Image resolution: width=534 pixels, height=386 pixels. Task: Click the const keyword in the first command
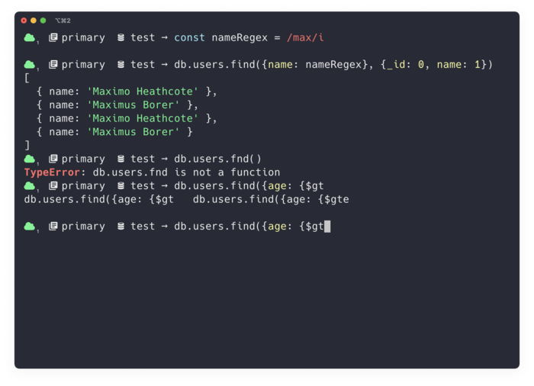189,37
